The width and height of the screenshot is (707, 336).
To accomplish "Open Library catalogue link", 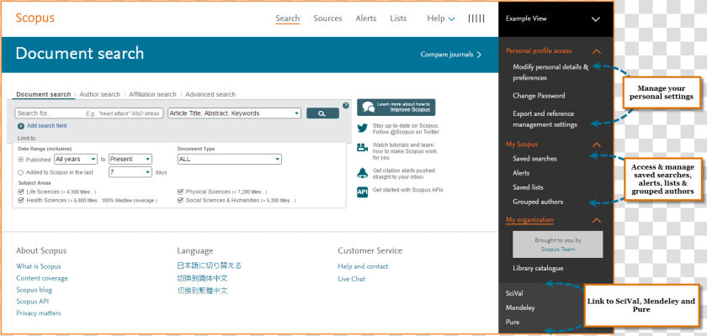I will (x=538, y=269).
